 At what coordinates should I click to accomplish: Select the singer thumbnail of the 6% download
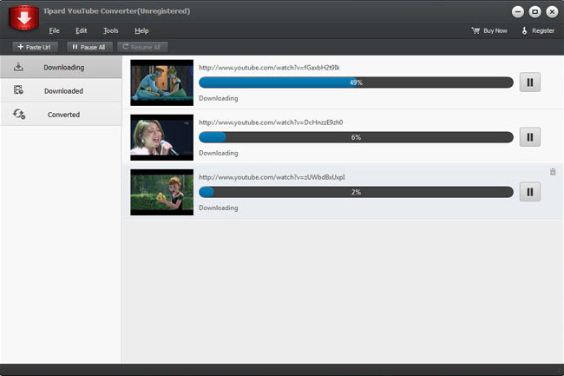coord(162,137)
